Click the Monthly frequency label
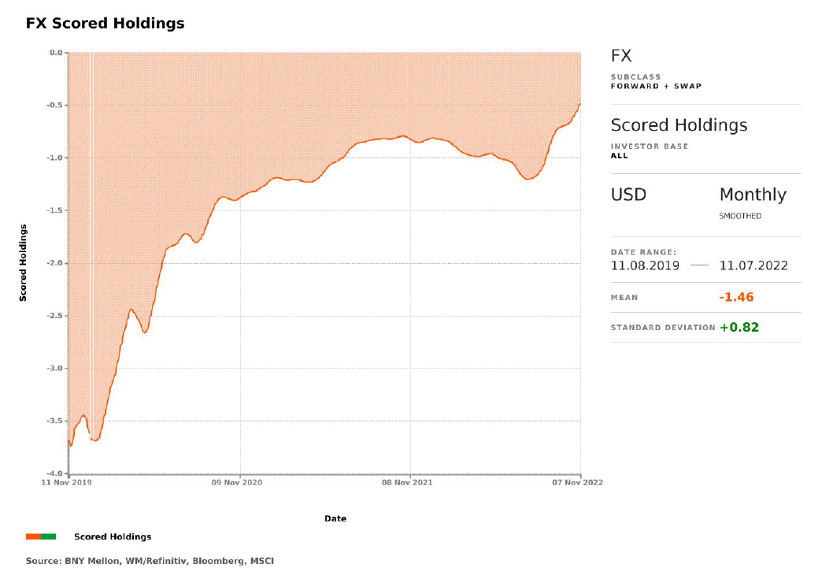833x586 pixels. (x=753, y=195)
